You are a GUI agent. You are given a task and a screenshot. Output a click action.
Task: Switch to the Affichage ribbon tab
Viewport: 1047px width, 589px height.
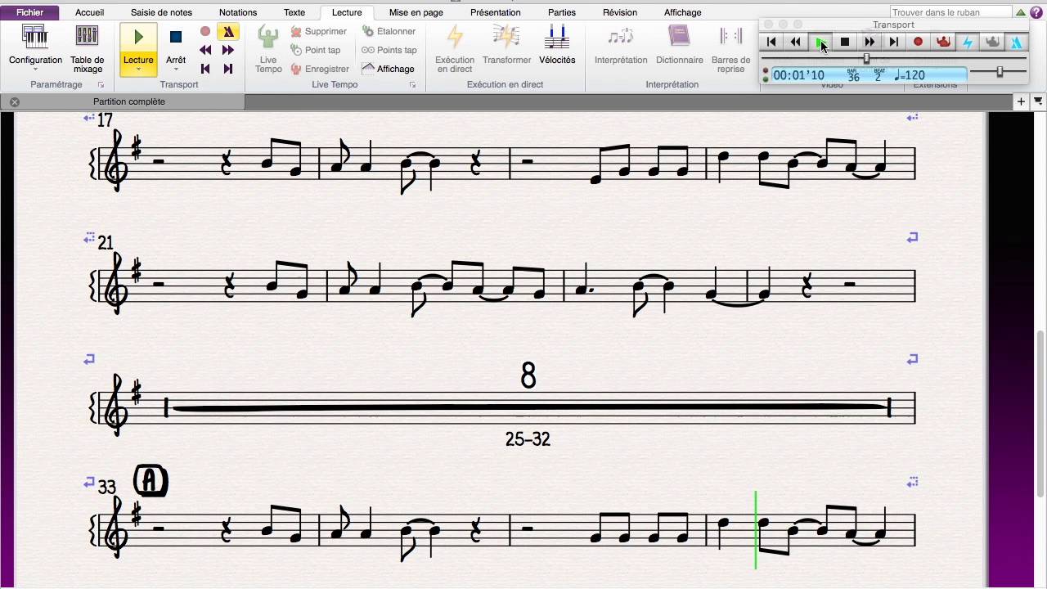pyautogui.click(x=683, y=12)
